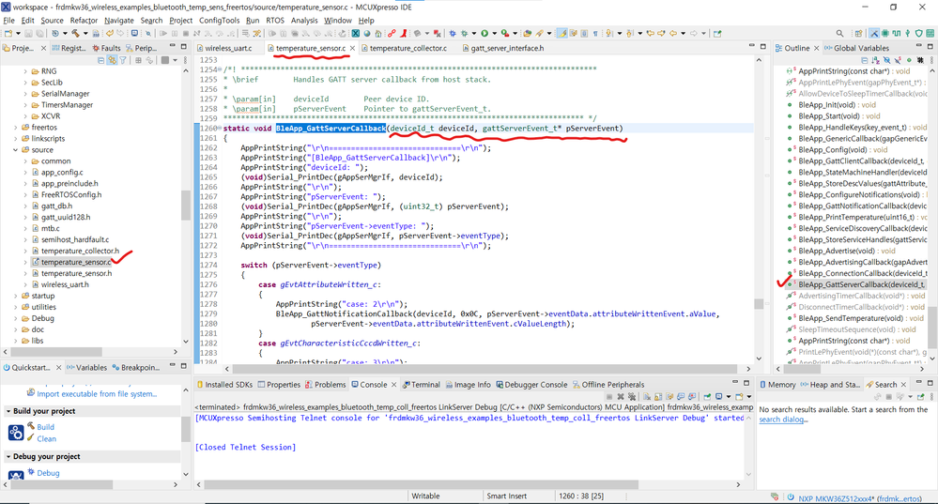Click the Sort alphabetically icon in Outline

click(x=876, y=60)
